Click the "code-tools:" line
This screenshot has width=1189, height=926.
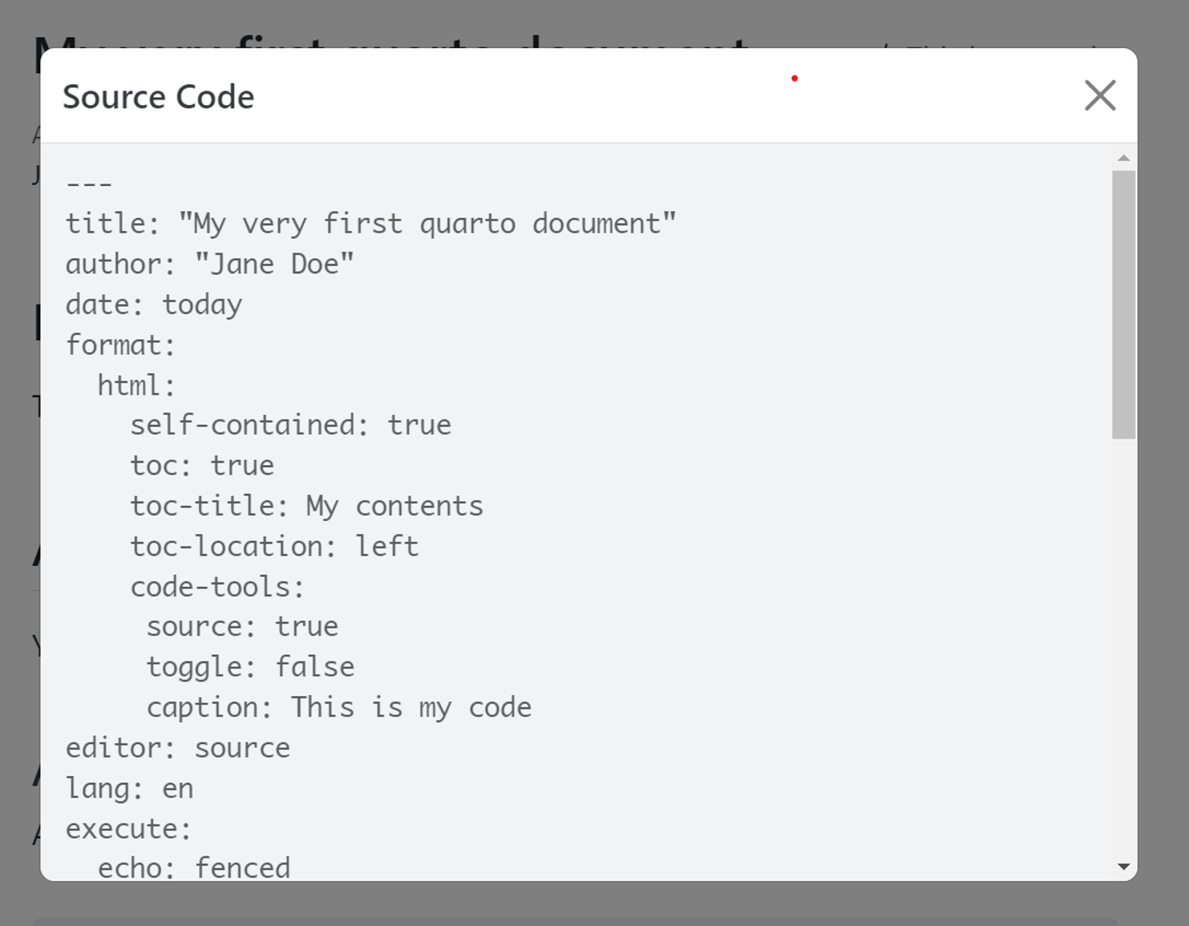pyautogui.click(x=218, y=587)
